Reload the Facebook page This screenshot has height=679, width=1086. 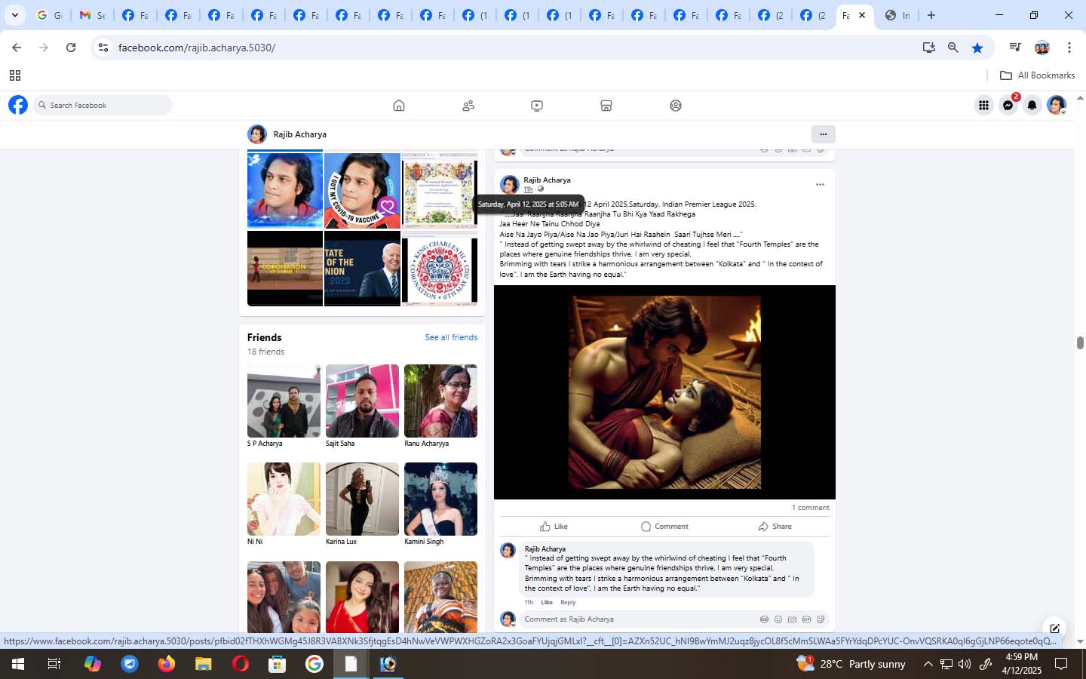[x=71, y=48]
